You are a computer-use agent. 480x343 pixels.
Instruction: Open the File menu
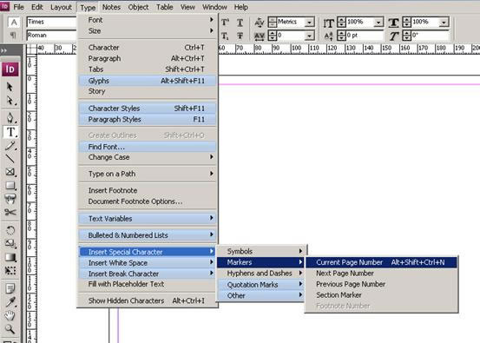point(18,7)
